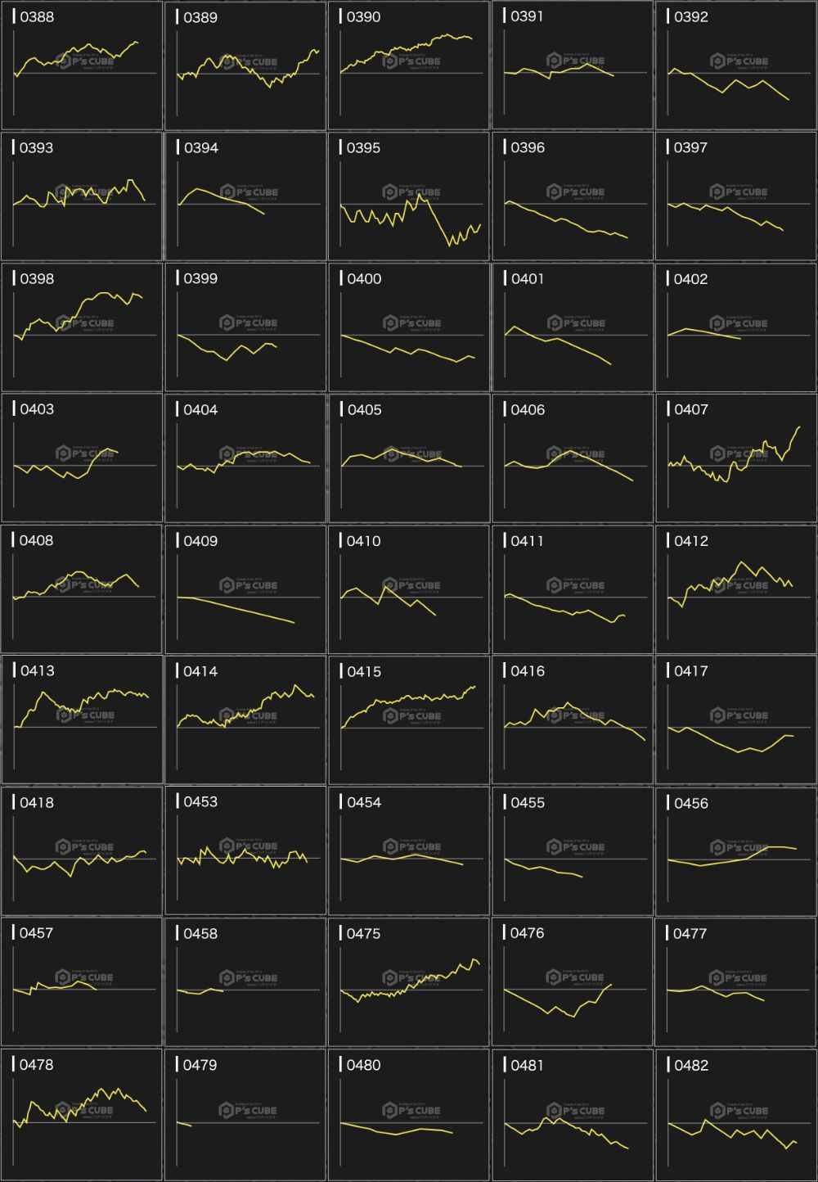The height and width of the screenshot is (1182, 818).
Task: Select graph tile 0482
Action: point(736,1115)
